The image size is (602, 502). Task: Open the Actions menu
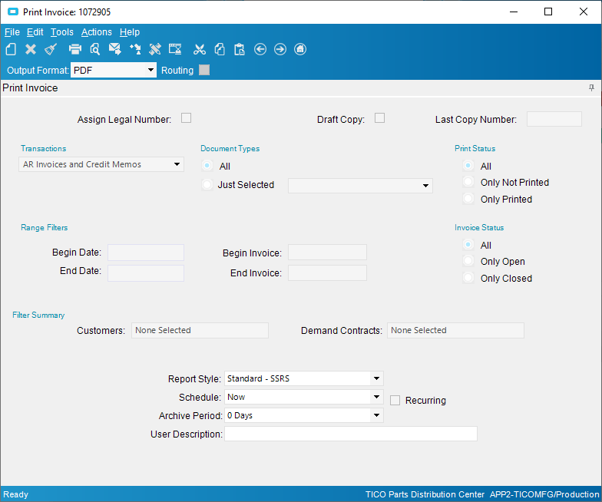coord(97,32)
